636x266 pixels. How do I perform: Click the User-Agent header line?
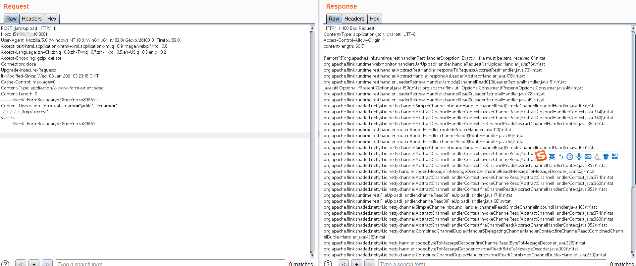pos(90,40)
